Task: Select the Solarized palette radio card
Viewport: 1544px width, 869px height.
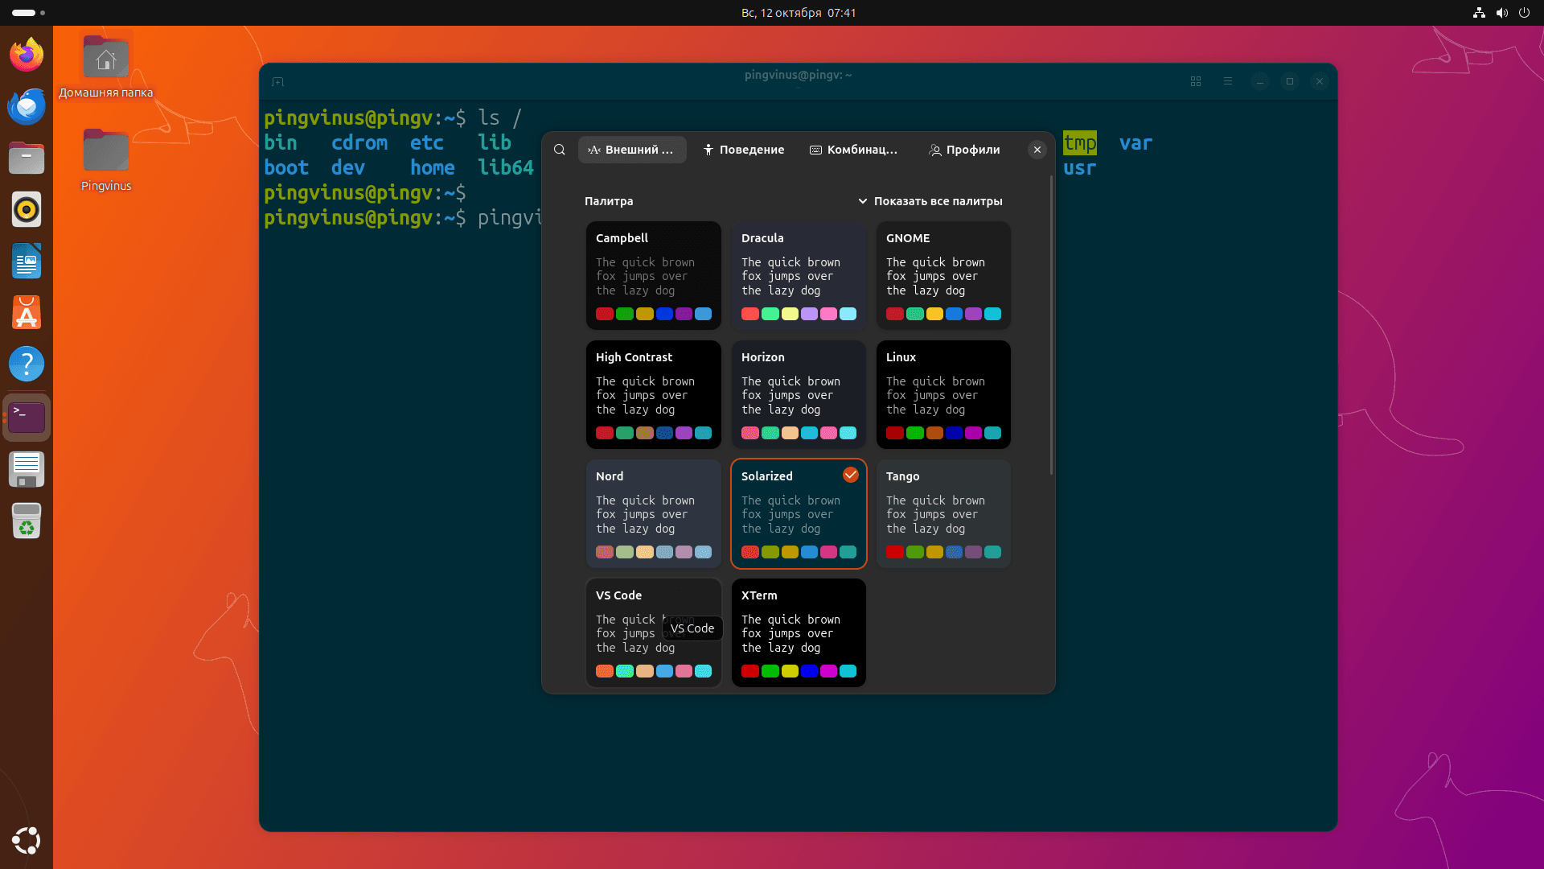Action: point(799,513)
